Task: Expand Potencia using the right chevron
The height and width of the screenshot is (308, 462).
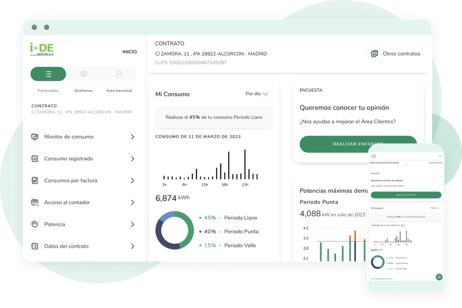Action: [132, 224]
